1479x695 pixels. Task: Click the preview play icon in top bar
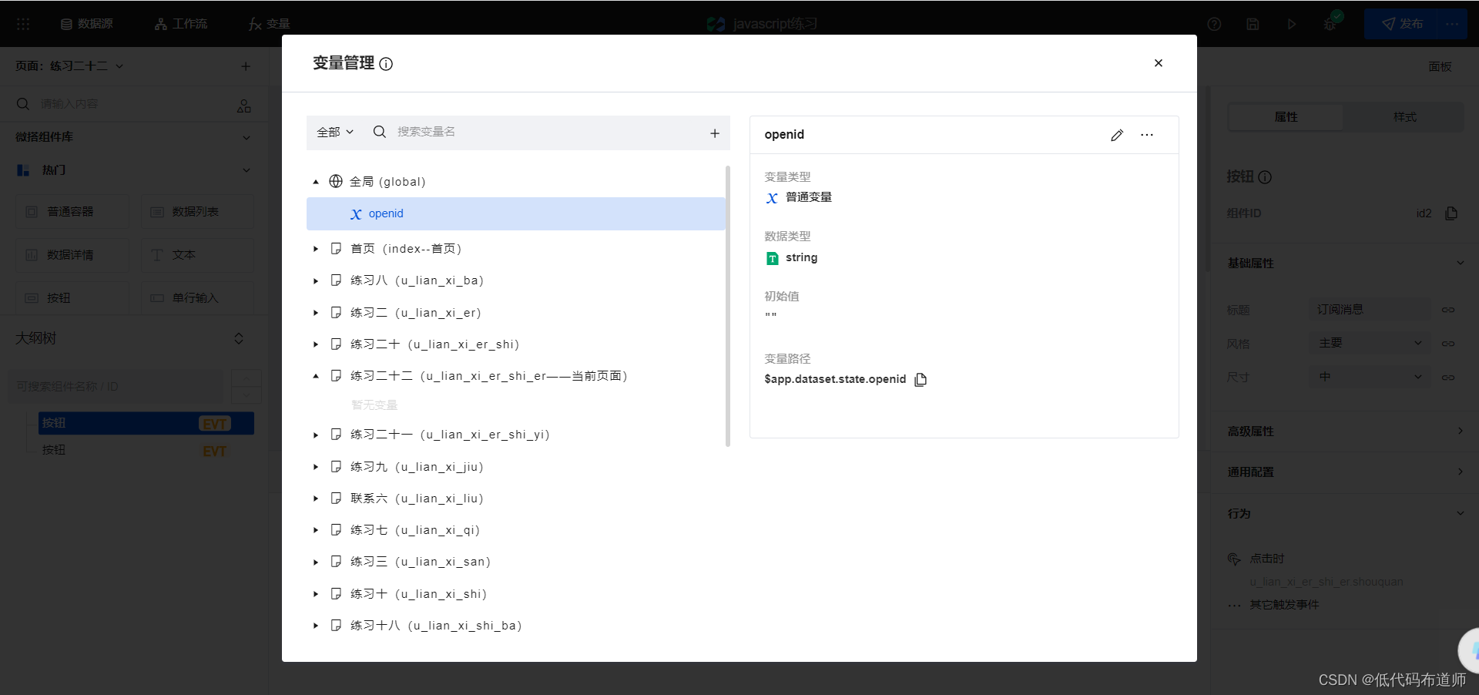tap(1292, 24)
